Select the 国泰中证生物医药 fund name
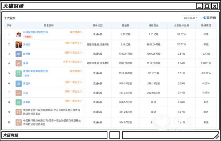The height and width of the screenshot is (141, 221). [x=52, y=122]
